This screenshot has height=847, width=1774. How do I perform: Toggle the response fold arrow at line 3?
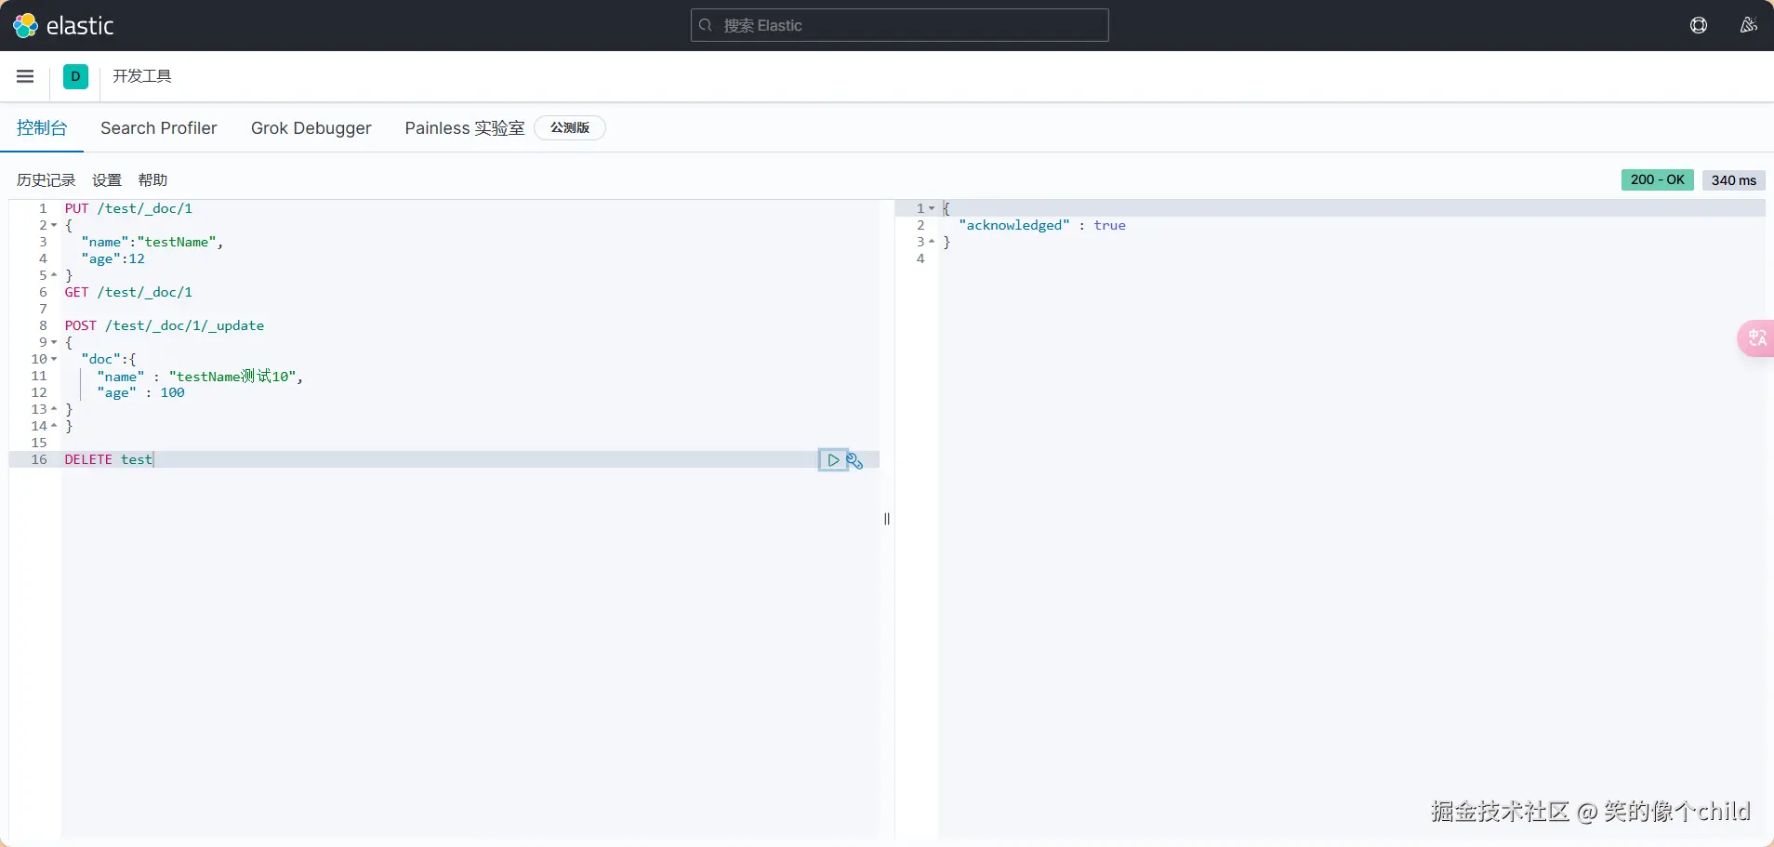932,242
